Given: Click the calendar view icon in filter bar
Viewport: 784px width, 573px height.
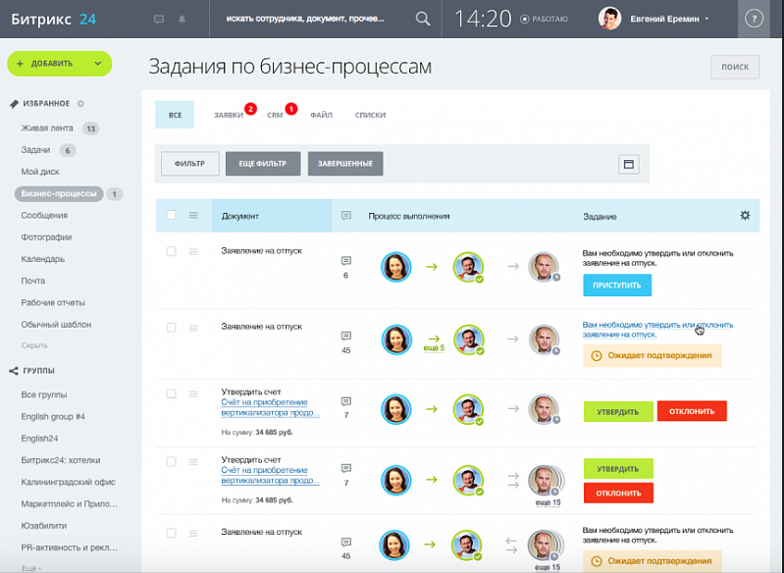Looking at the screenshot, I should click(x=629, y=164).
